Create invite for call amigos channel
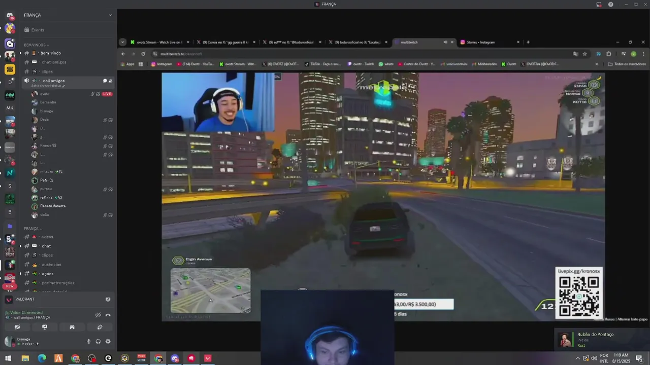Viewport: 650px width, 365px height. point(111,81)
